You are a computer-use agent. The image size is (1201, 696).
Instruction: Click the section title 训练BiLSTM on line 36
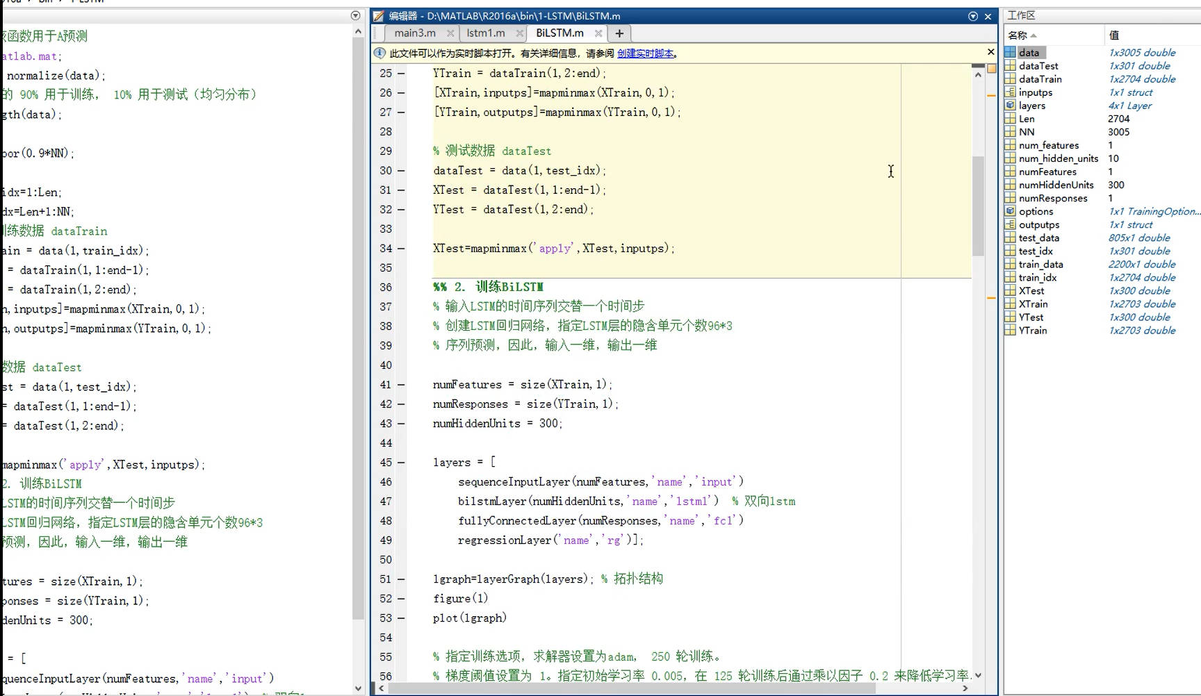(x=509, y=287)
